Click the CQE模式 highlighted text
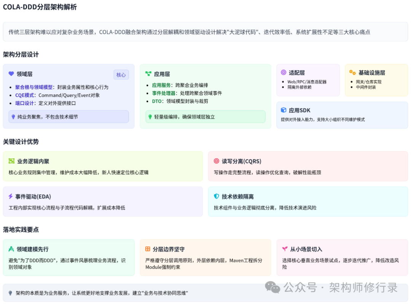Viewport: 411px width, 304px height. 24,95
